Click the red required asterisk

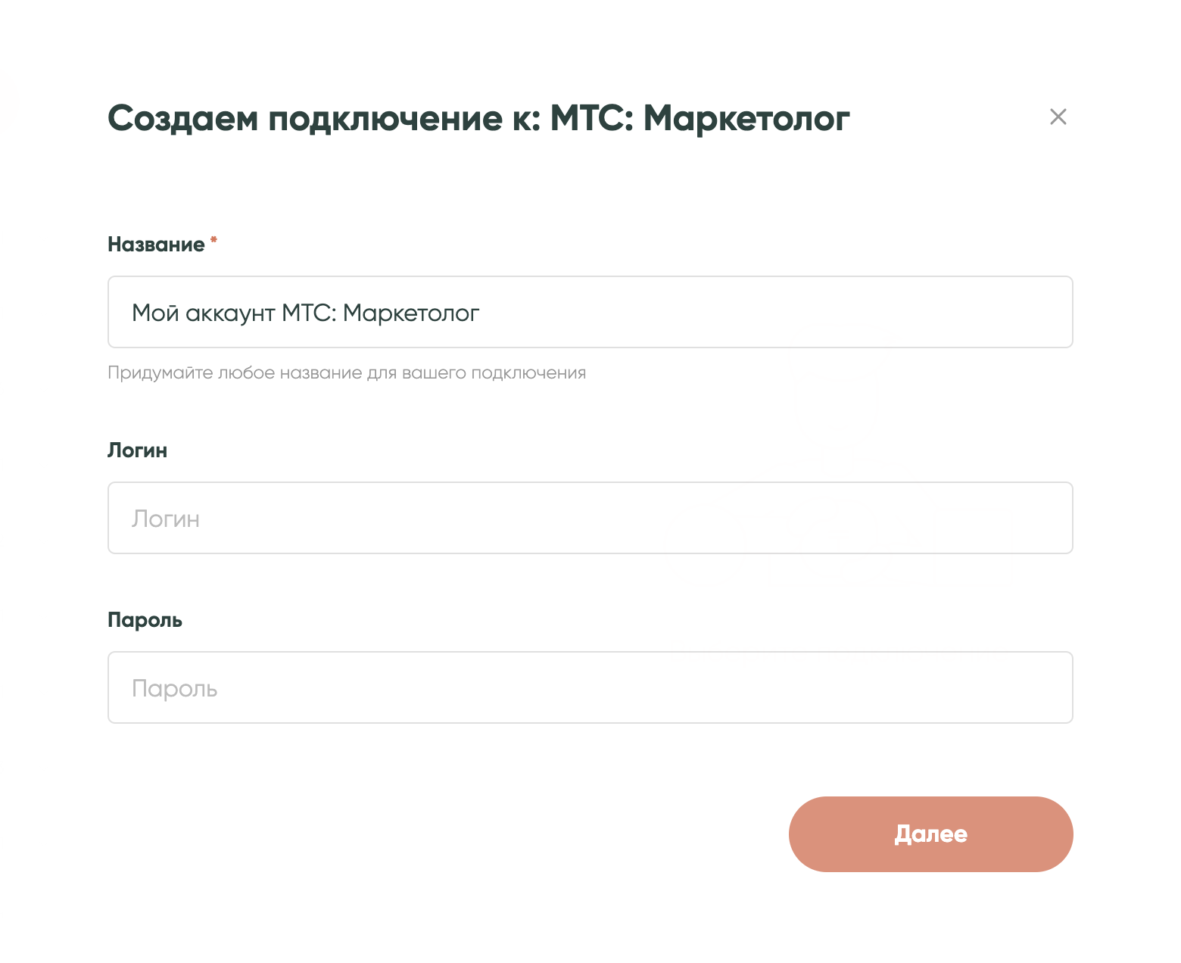[x=213, y=240]
